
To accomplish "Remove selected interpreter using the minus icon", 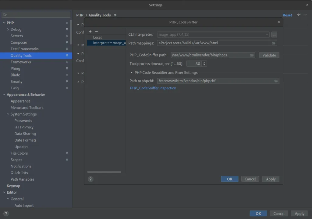I will (x=96, y=31).
